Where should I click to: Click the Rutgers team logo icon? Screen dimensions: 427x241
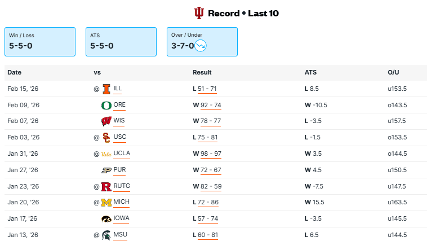[x=106, y=186]
